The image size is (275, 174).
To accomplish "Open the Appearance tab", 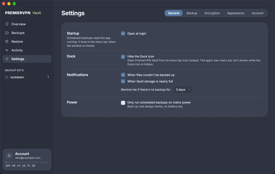I will (x=235, y=13).
